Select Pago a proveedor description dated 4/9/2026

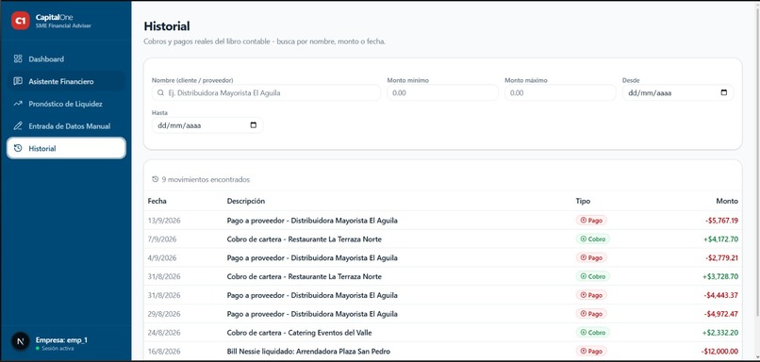312,257
